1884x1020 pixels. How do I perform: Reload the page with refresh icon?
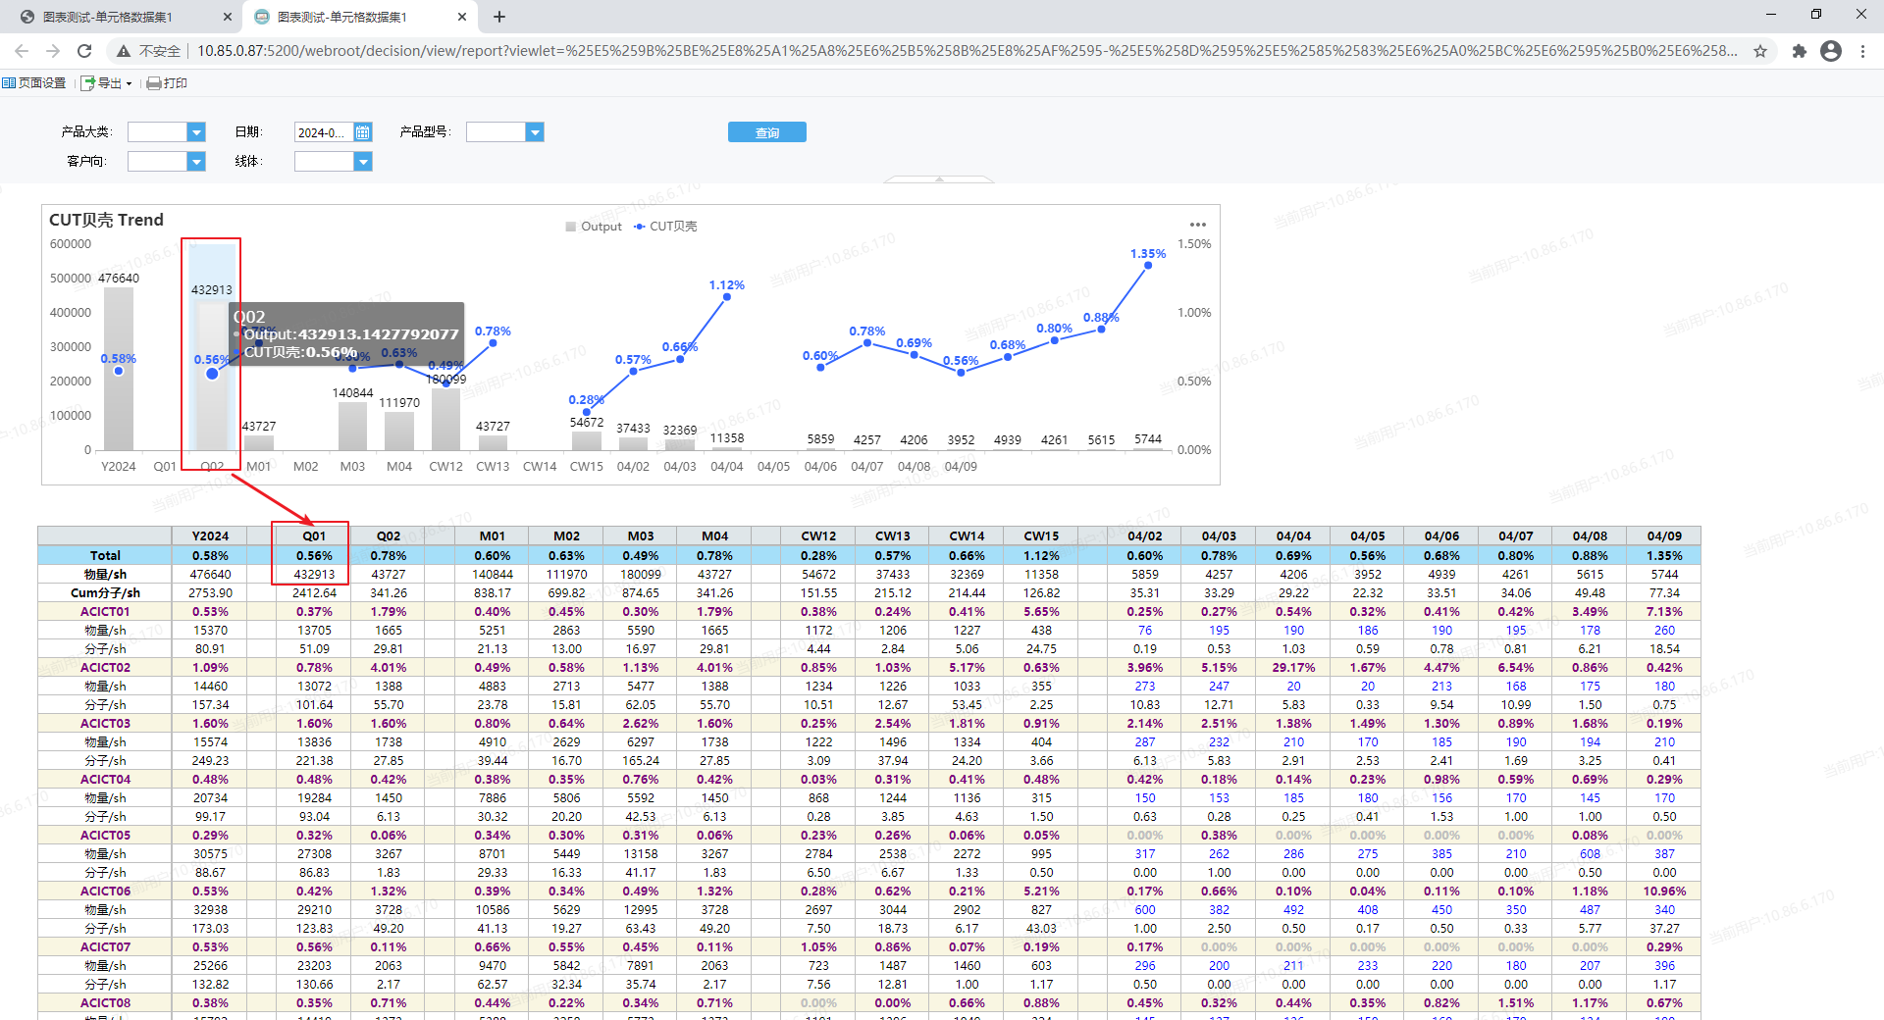[x=84, y=51]
